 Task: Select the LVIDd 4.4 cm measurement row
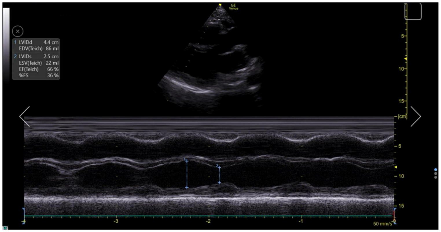coord(36,42)
